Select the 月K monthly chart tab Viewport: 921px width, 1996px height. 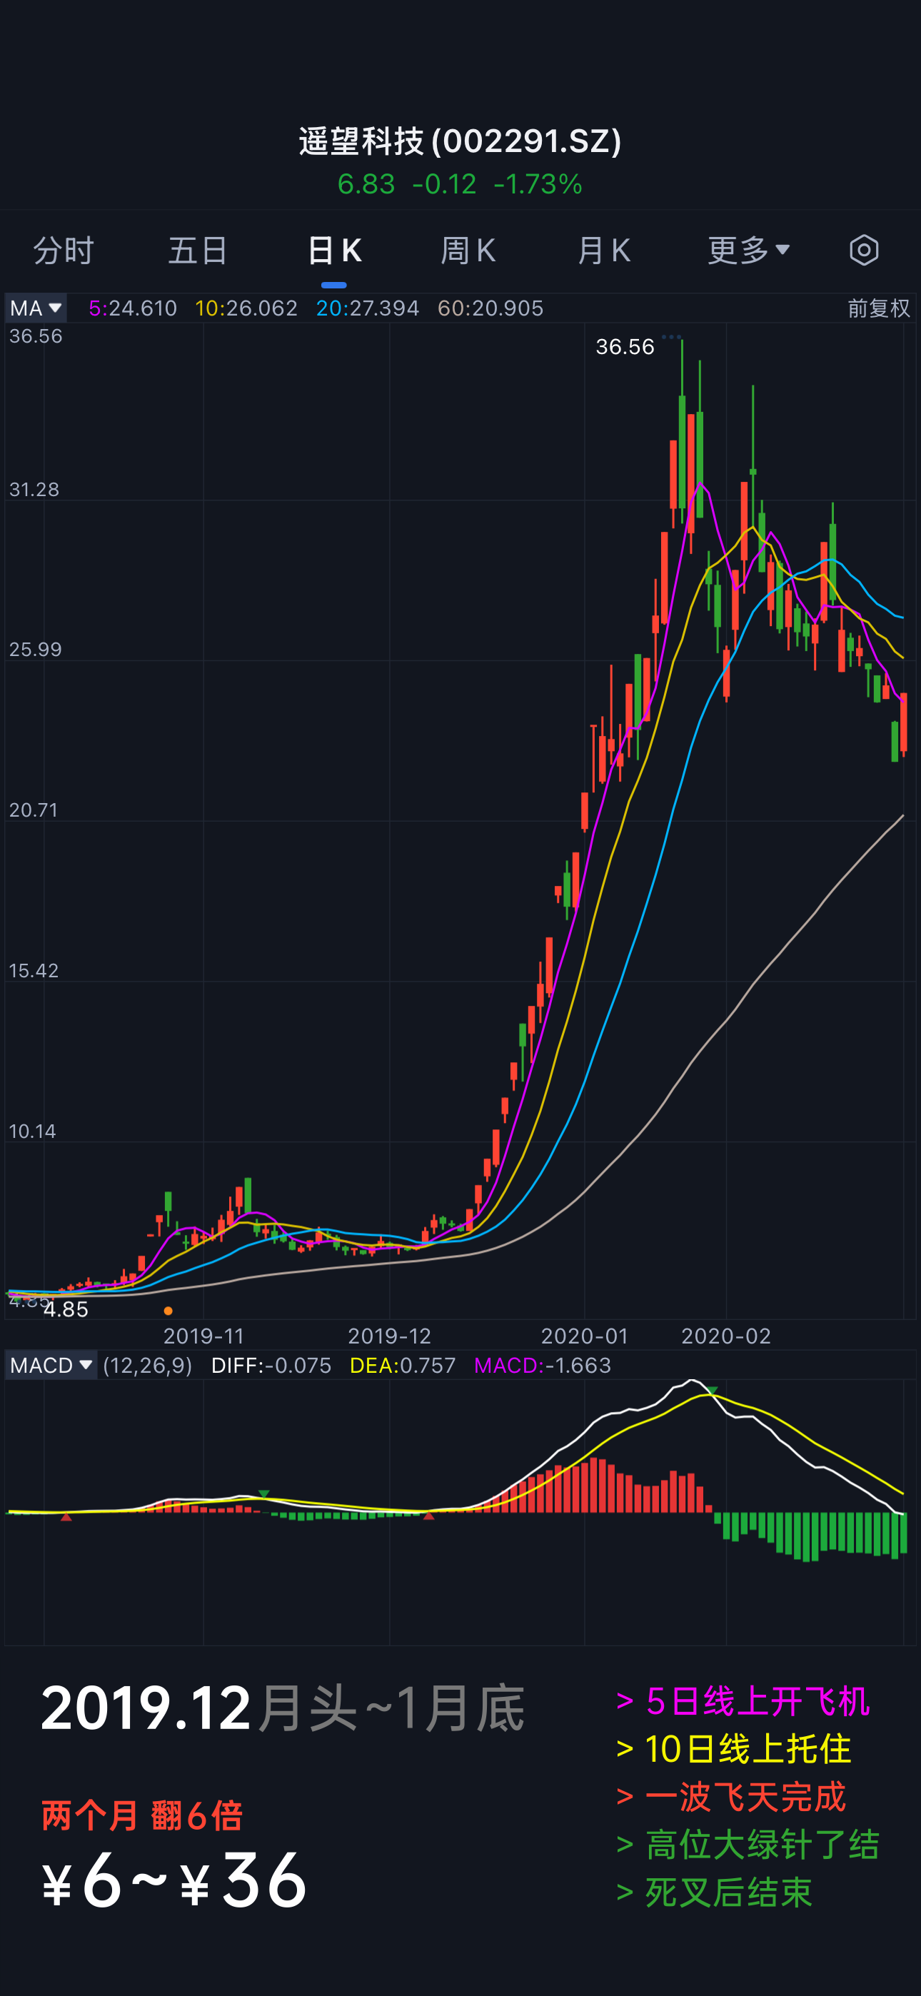pyautogui.click(x=604, y=251)
